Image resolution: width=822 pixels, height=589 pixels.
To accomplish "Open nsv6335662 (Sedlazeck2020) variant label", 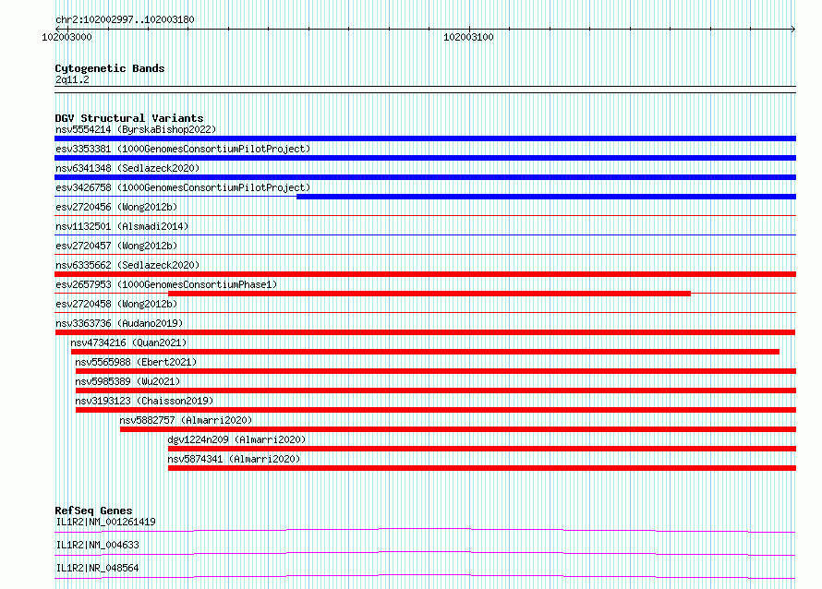I will click(127, 265).
